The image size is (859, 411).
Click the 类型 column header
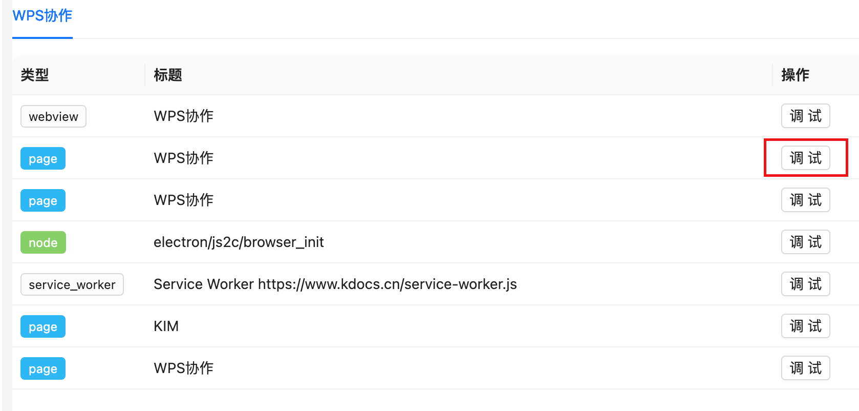point(35,75)
